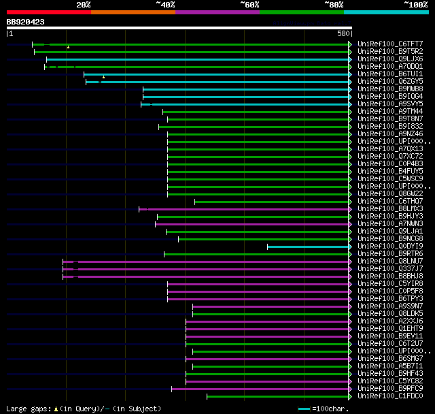This screenshot has width=435, height=414.
Task: Click the cyan 100char scale bar in the legend
Action: tap(304, 409)
